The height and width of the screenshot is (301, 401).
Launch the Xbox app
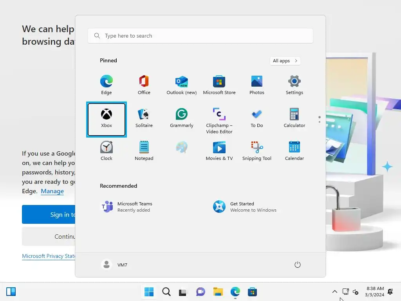[107, 119]
